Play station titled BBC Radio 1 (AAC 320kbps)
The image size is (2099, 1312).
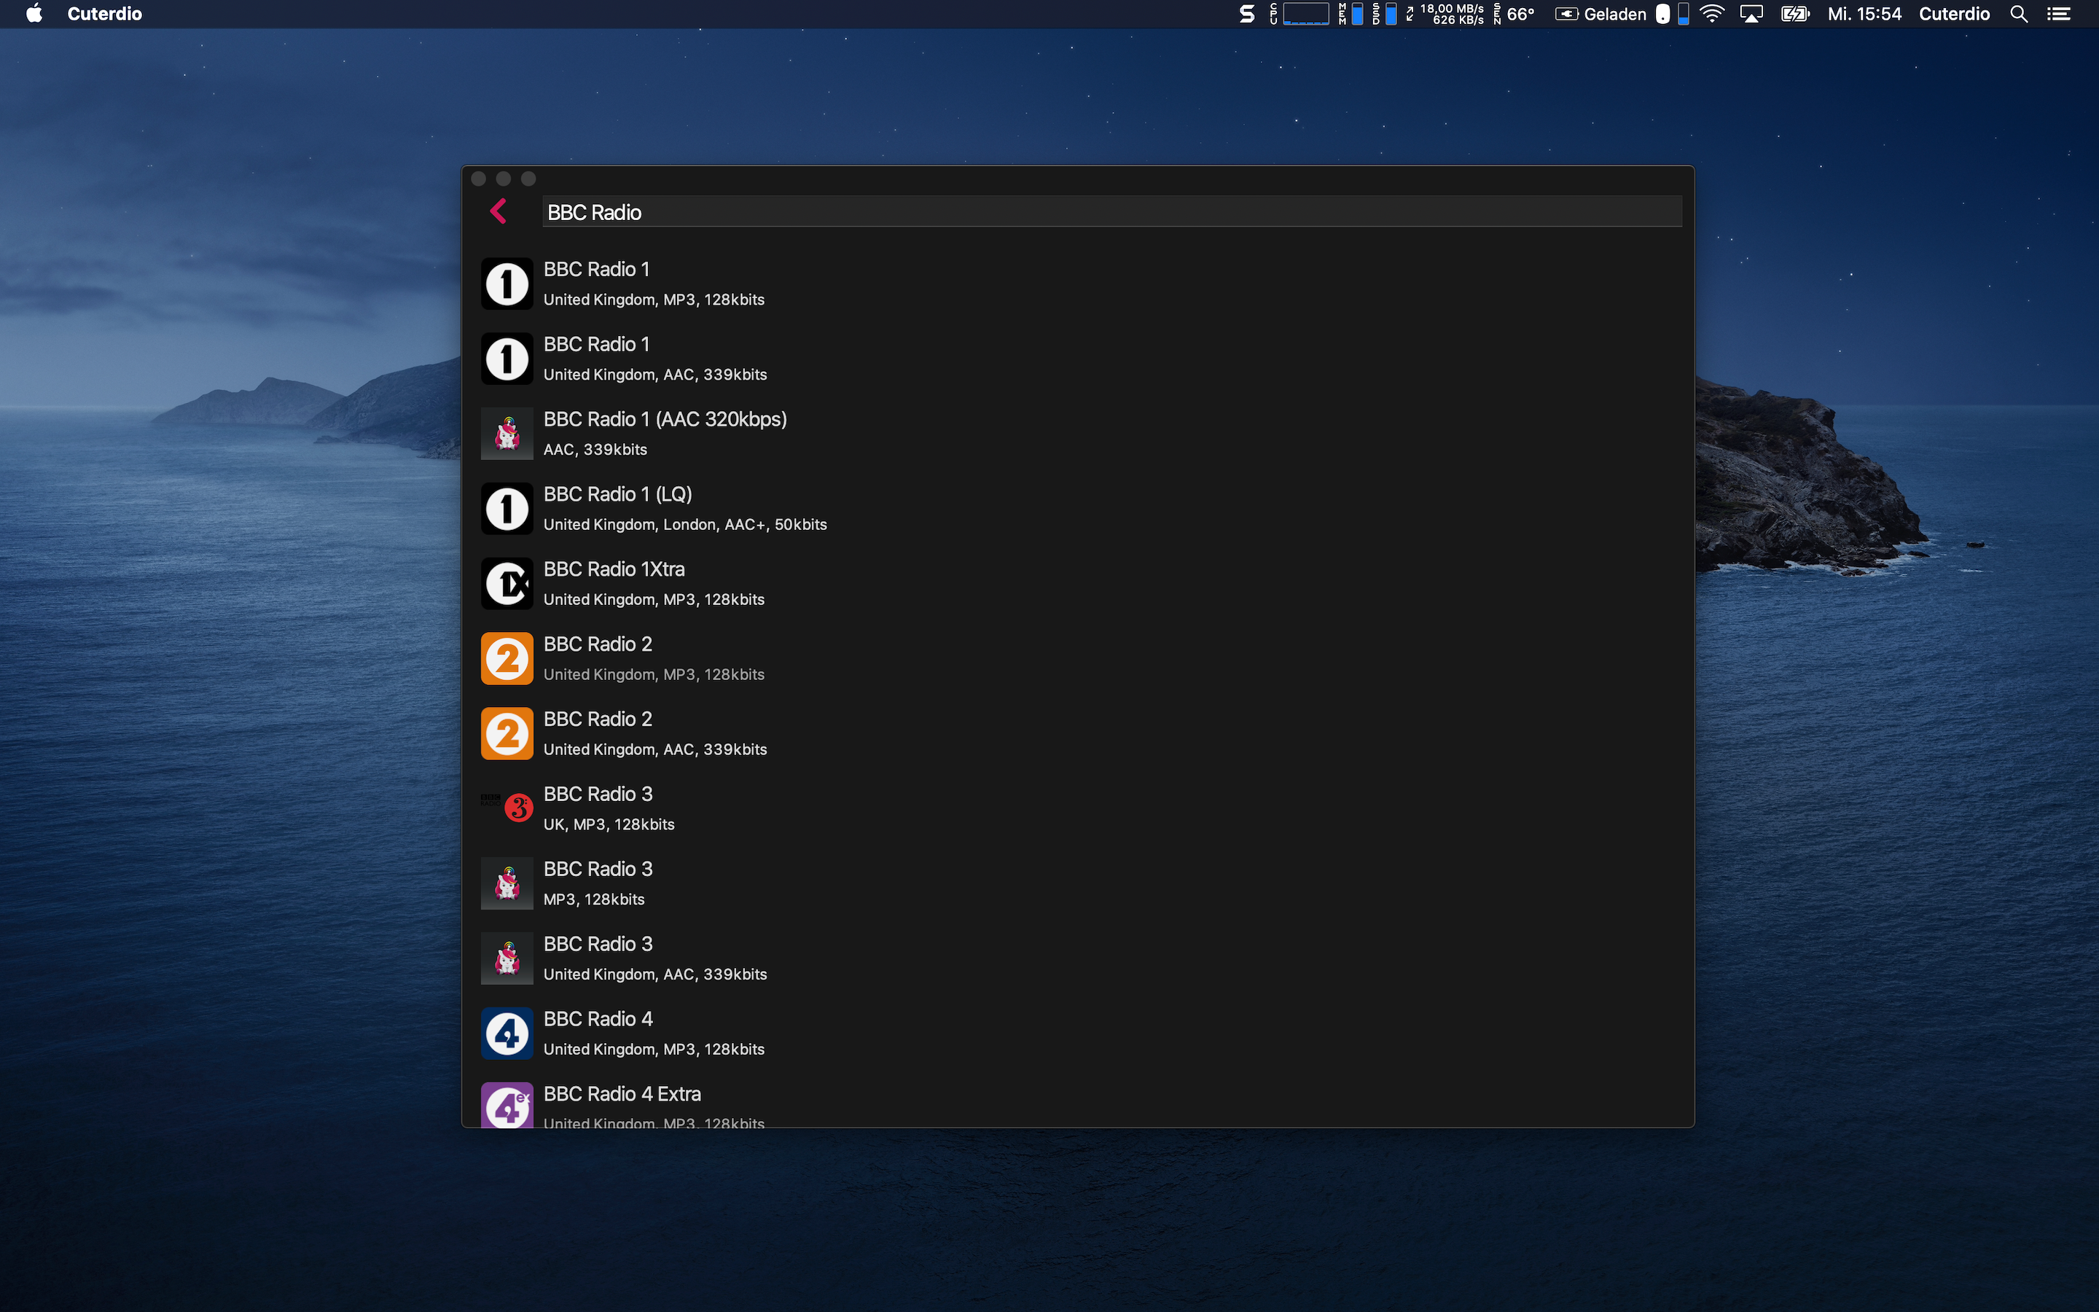coord(665,419)
